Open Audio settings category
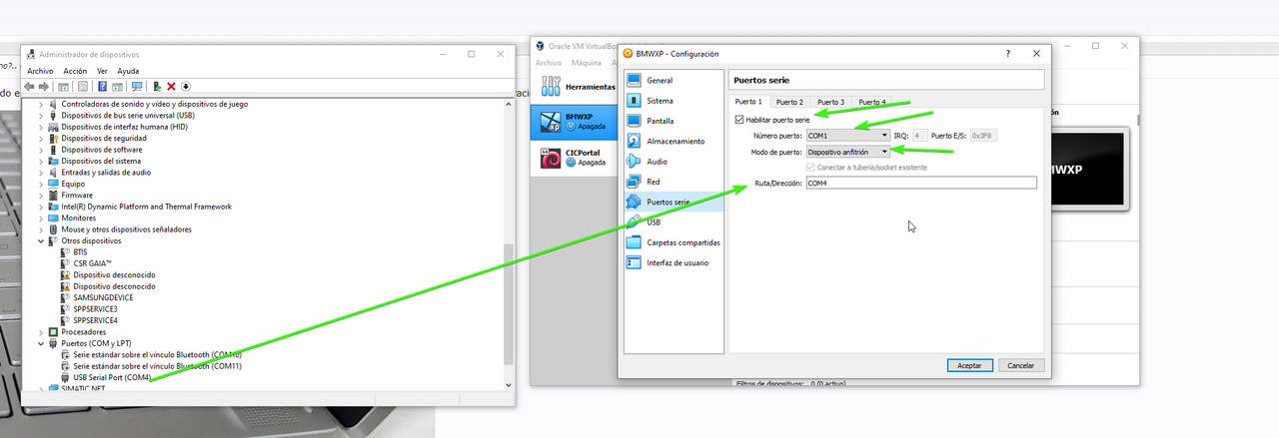Viewport: 1279px width, 438px height. pyautogui.click(x=672, y=161)
